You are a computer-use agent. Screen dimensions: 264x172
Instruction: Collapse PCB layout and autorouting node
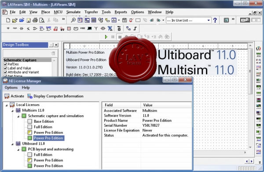click(18, 150)
